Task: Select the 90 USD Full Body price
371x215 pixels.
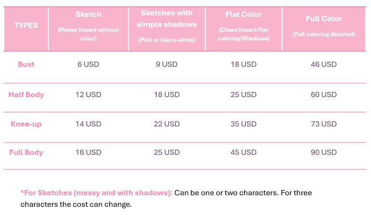Action: pos(324,152)
